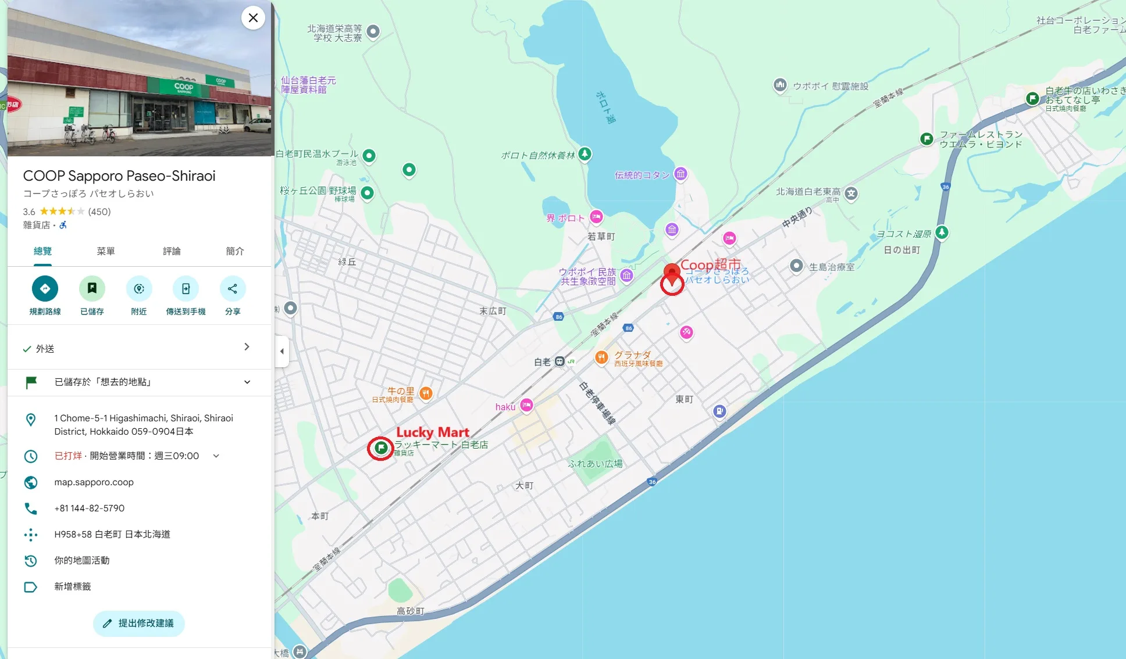Image resolution: width=1126 pixels, height=659 pixels.
Task: Click the review count (450)
Action: (x=99, y=212)
